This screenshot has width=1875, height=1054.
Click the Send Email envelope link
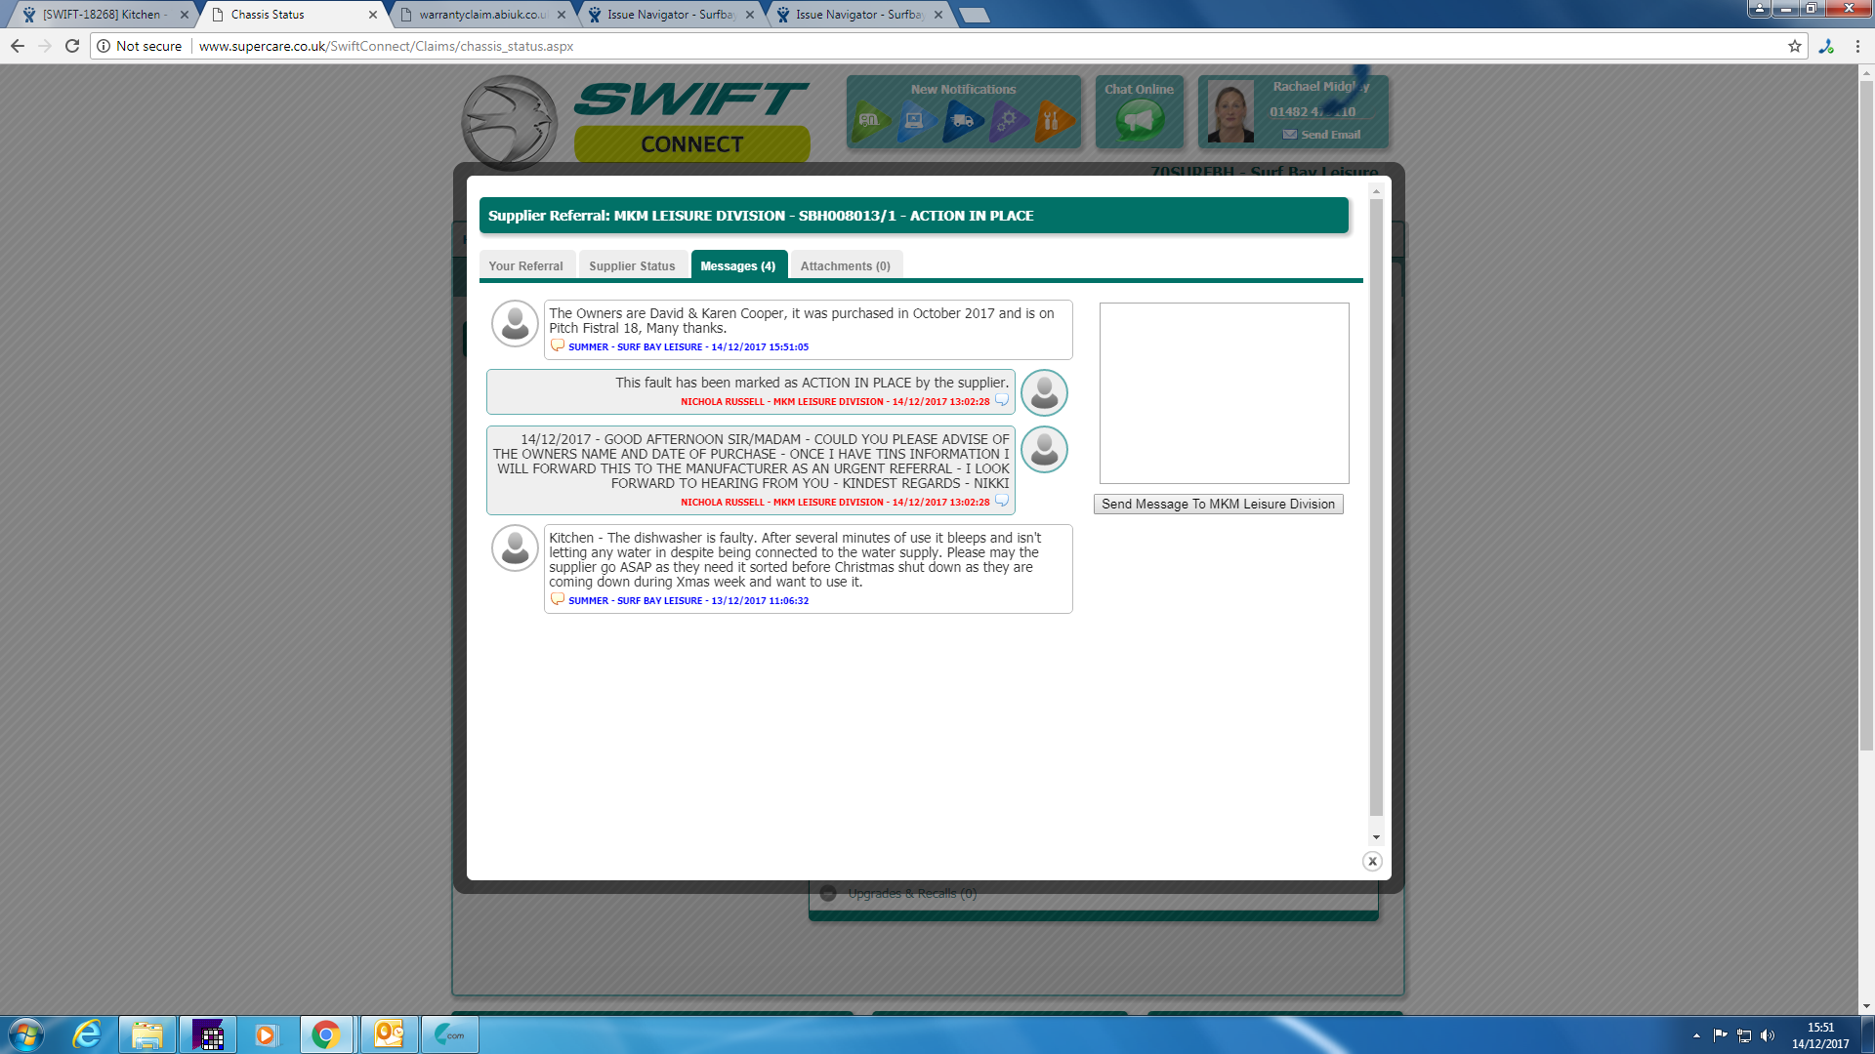pos(1322,135)
